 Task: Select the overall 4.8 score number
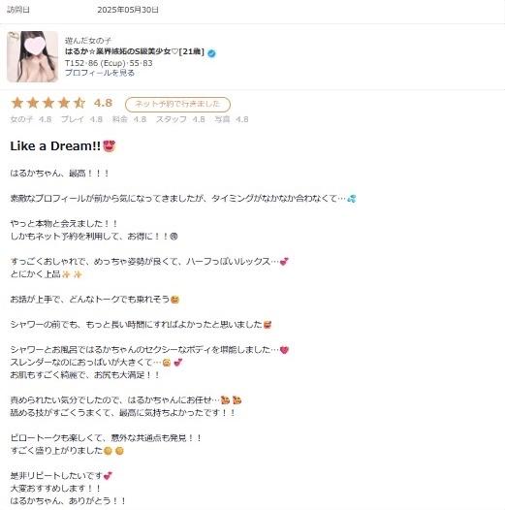(x=103, y=103)
